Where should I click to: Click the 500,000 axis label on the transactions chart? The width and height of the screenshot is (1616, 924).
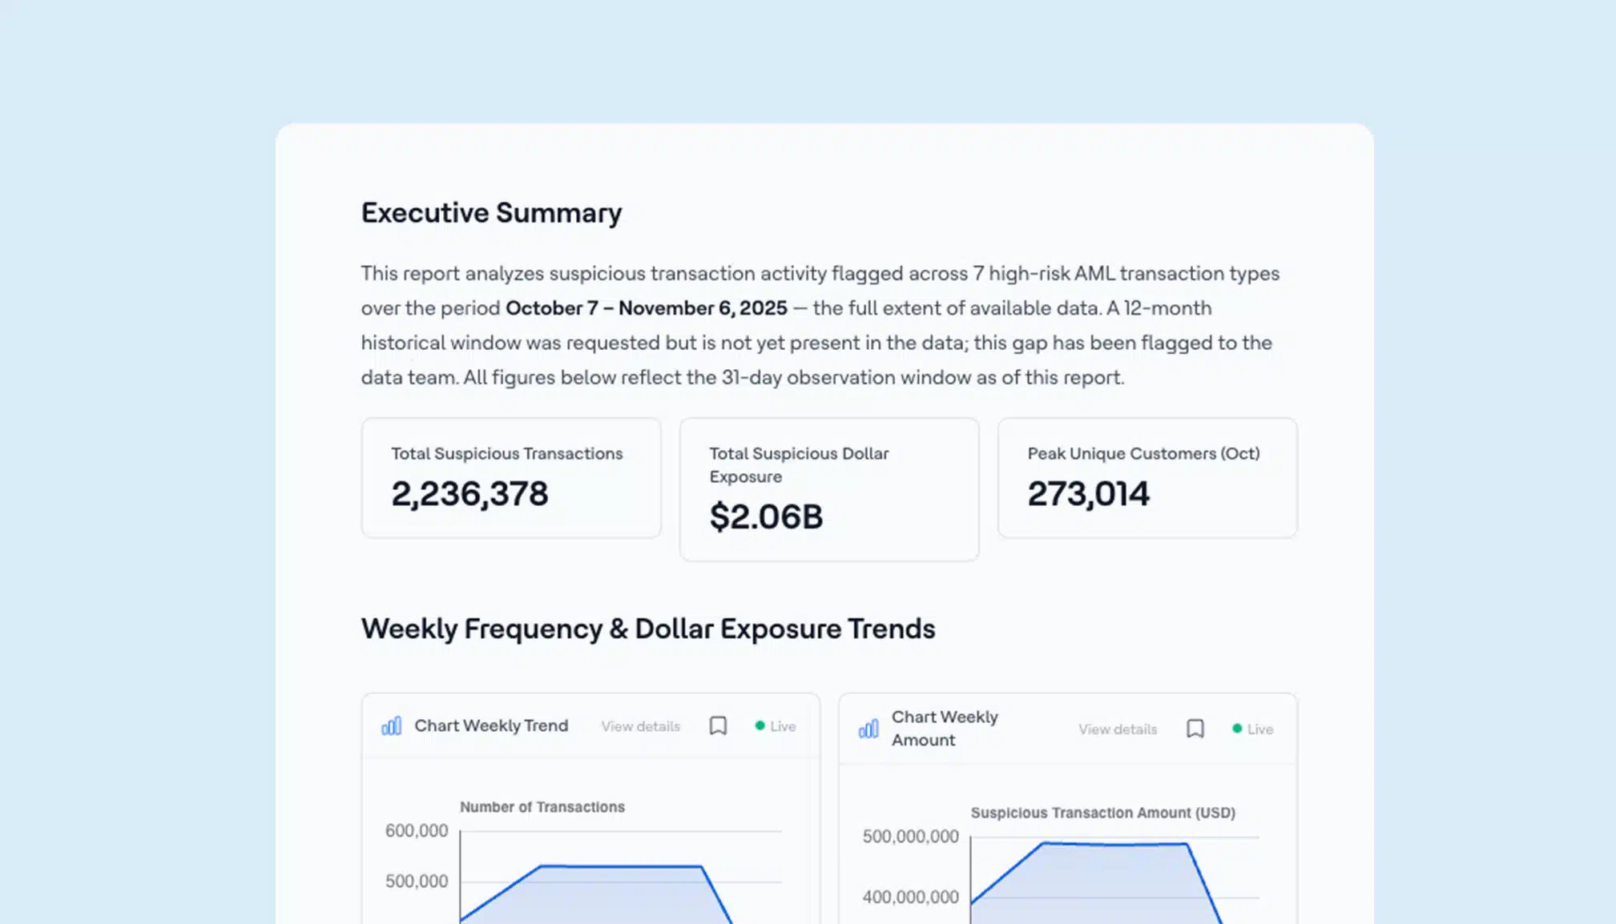click(x=417, y=882)
